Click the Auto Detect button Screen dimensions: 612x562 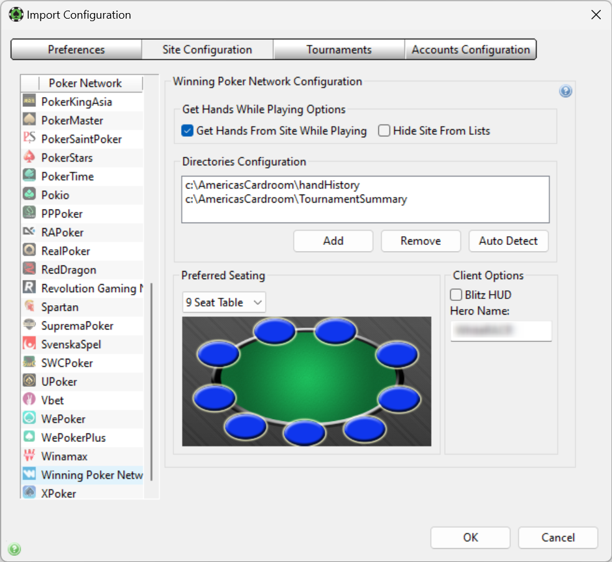pyautogui.click(x=509, y=241)
